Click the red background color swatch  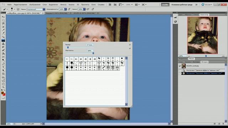pos(4,95)
